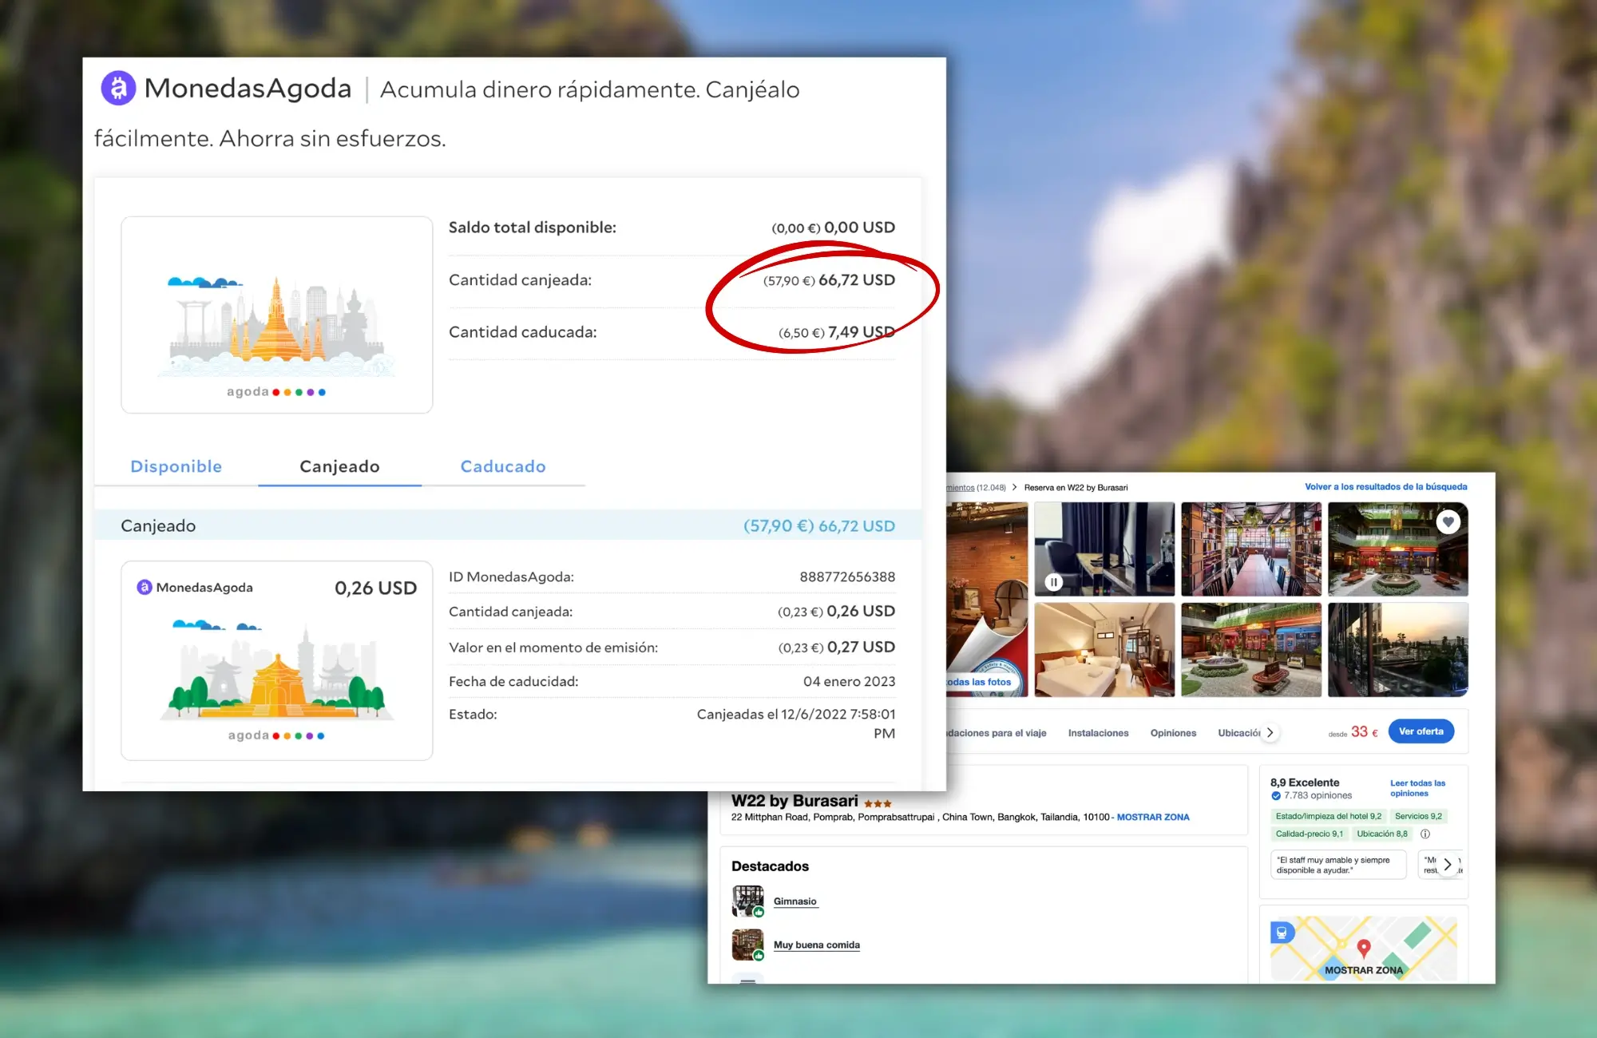Click the Fecha de caducidad value 04 enero 2023
The height and width of the screenshot is (1038, 1597).
point(849,681)
